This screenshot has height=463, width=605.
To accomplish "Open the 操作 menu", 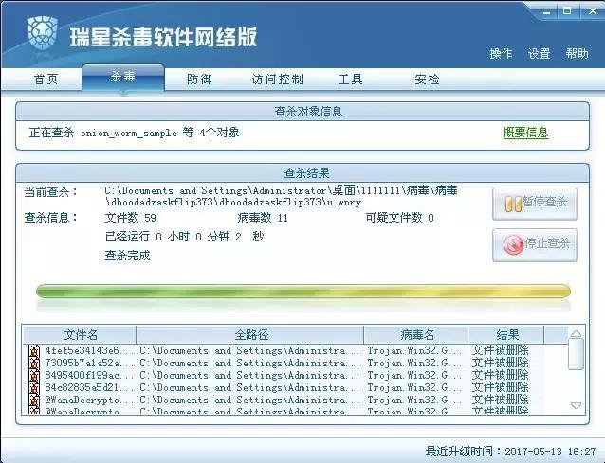I will [501, 53].
